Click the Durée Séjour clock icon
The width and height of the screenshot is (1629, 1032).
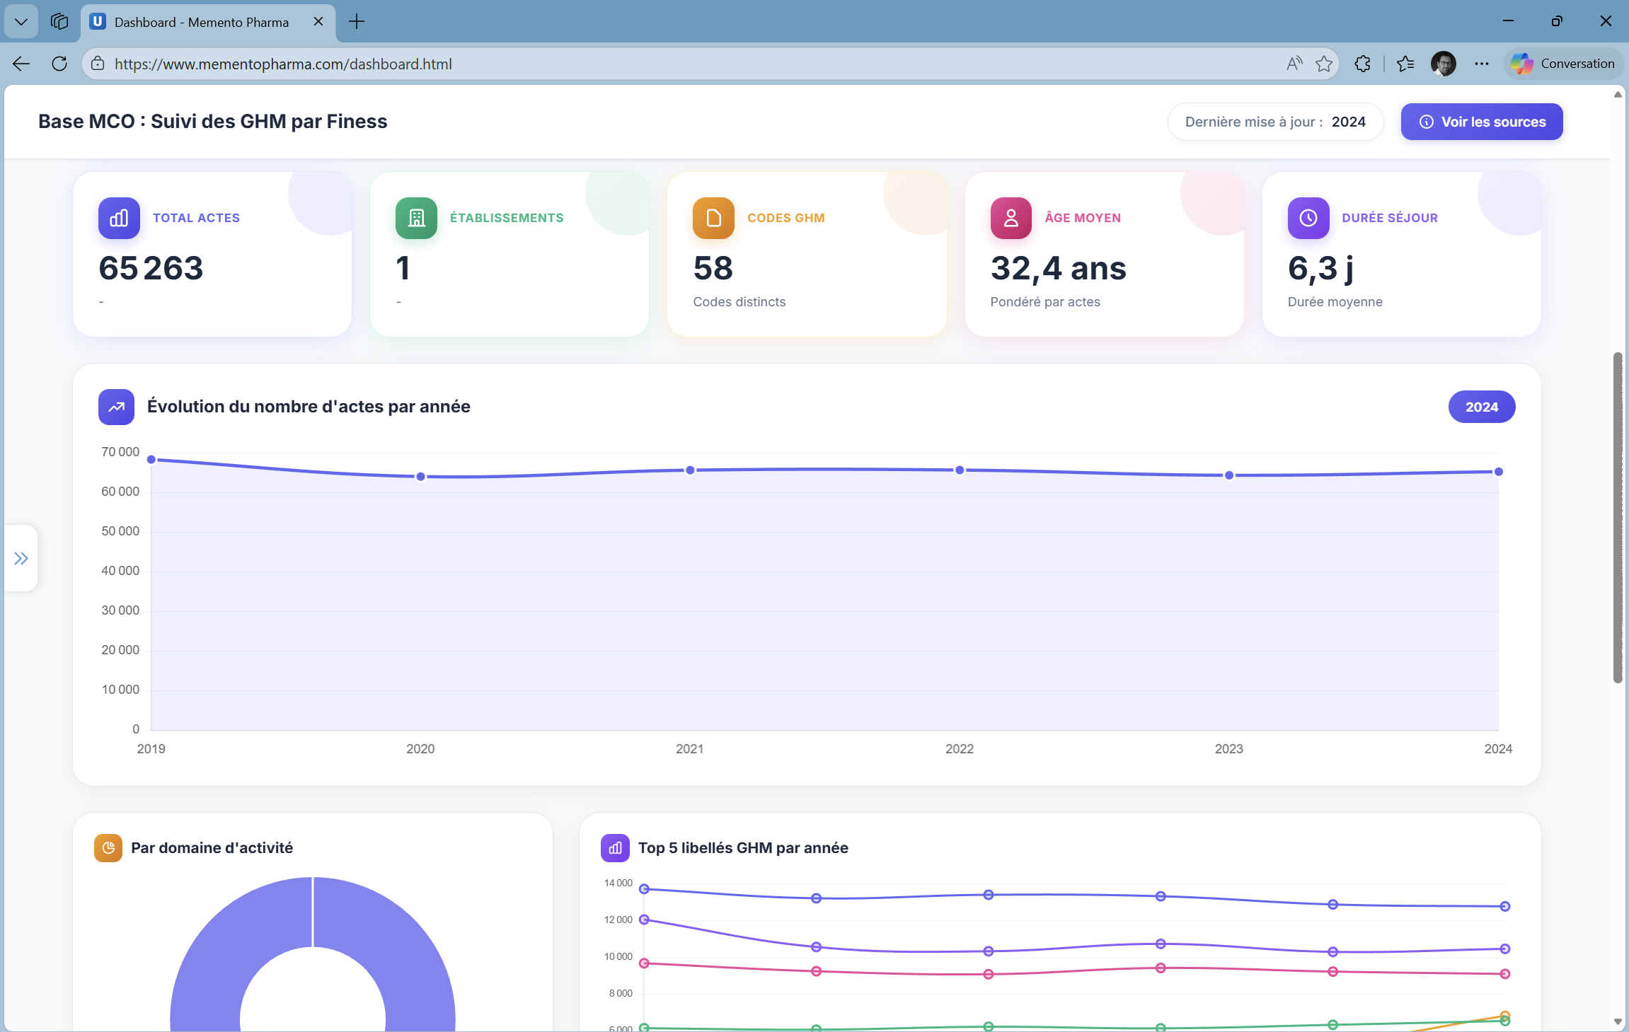coord(1308,218)
